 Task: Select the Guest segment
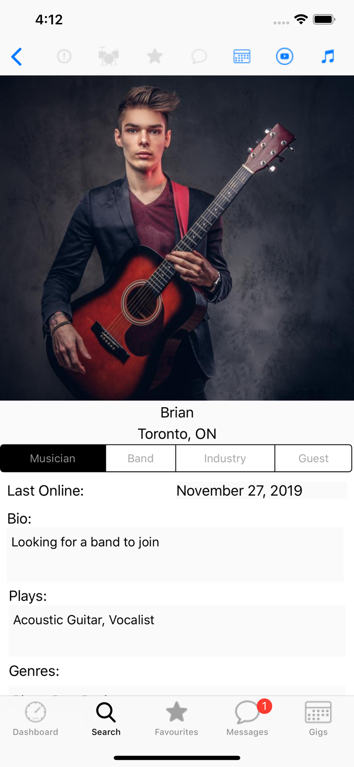314,458
